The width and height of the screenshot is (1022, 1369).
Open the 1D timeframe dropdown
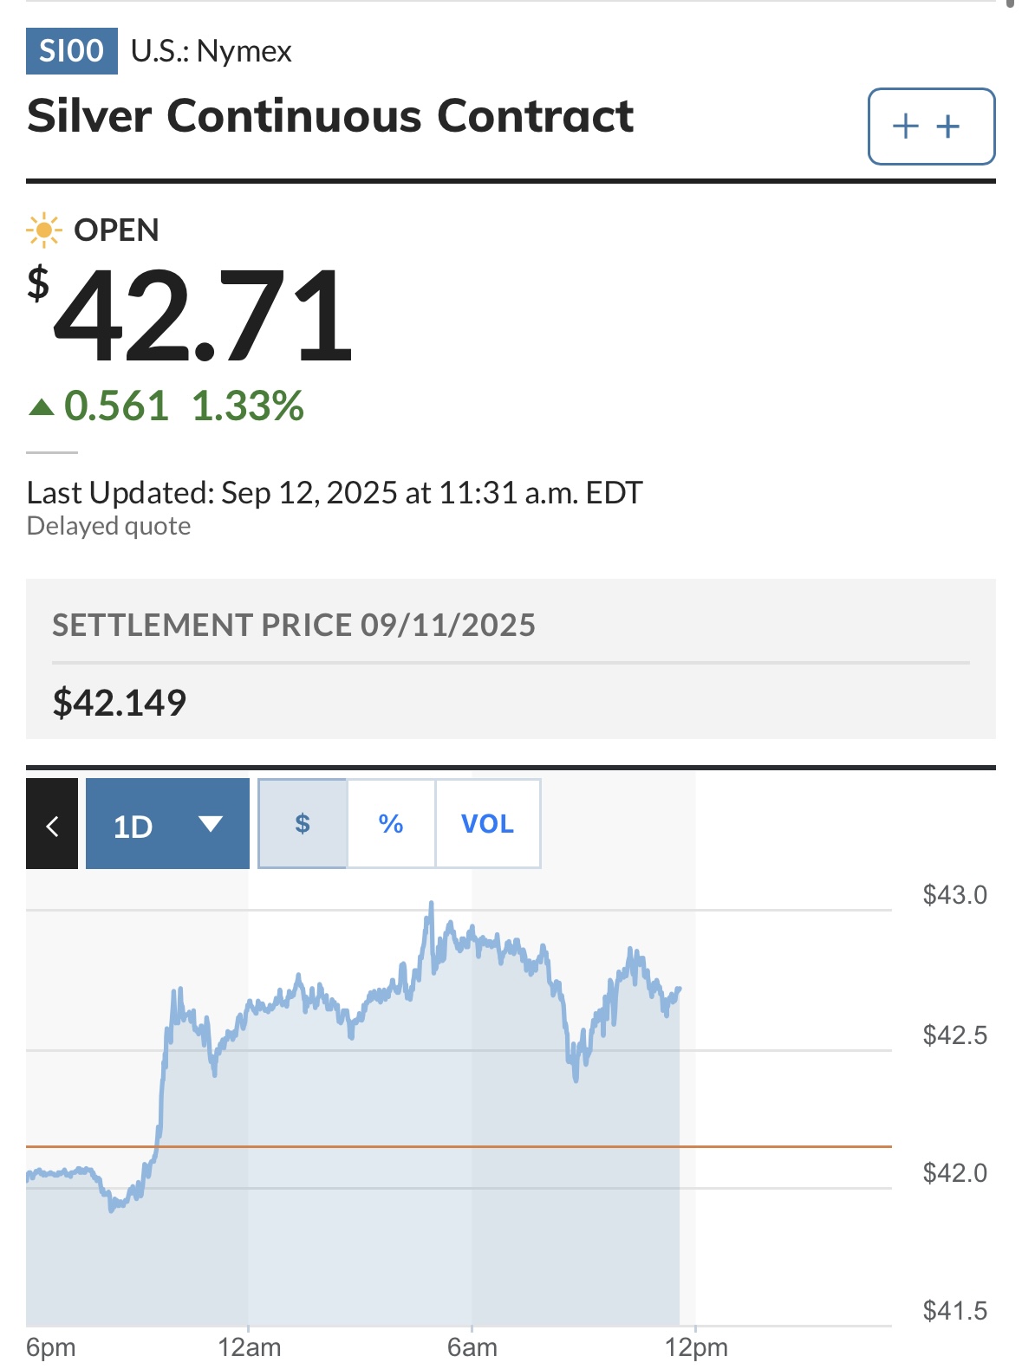click(167, 824)
